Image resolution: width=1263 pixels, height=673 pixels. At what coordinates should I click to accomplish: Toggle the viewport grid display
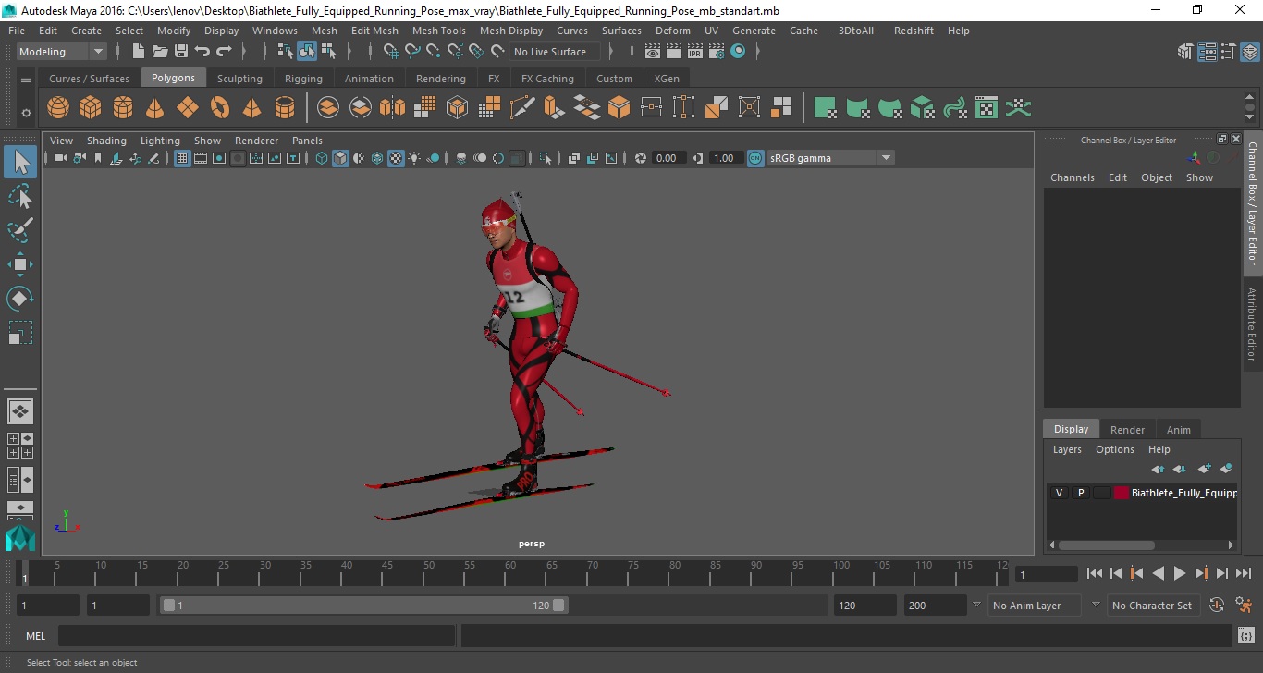182,158
